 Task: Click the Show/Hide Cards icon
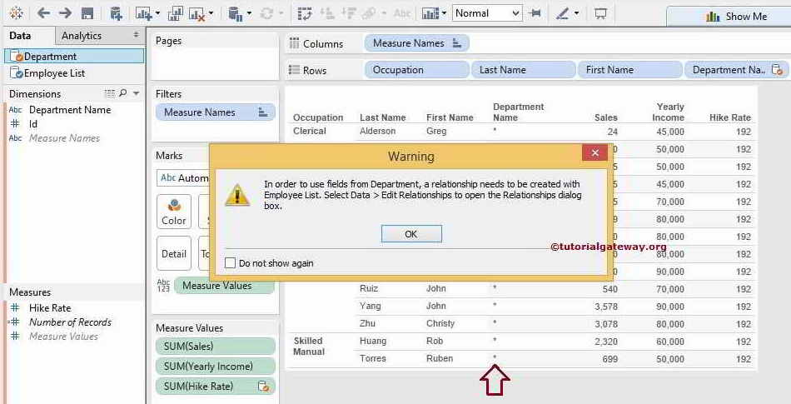[430, 13]
